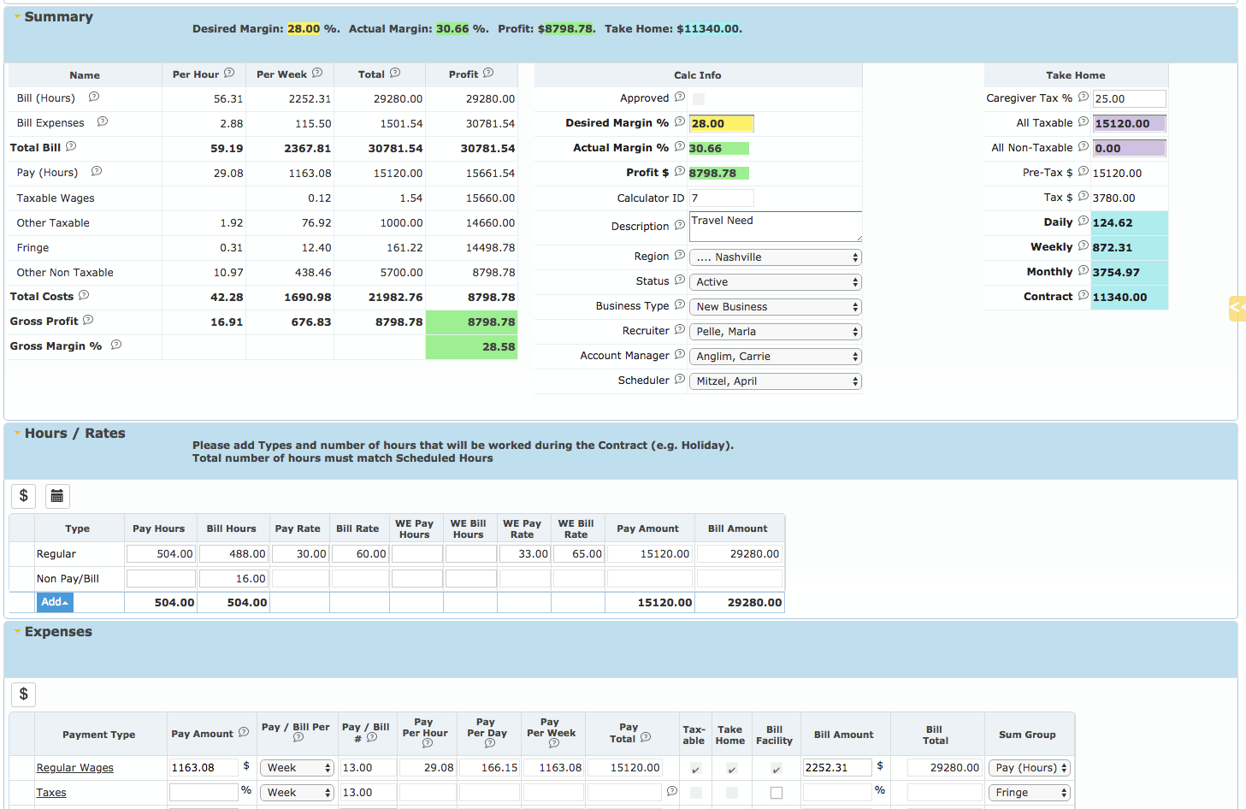This screenshot has width=1246, height=809.
Task: Click the Regular row Pay Hours field
Action: pos(161,554)
